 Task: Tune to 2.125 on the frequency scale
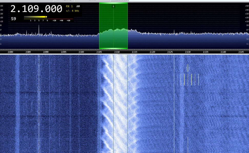coord(170,52)
